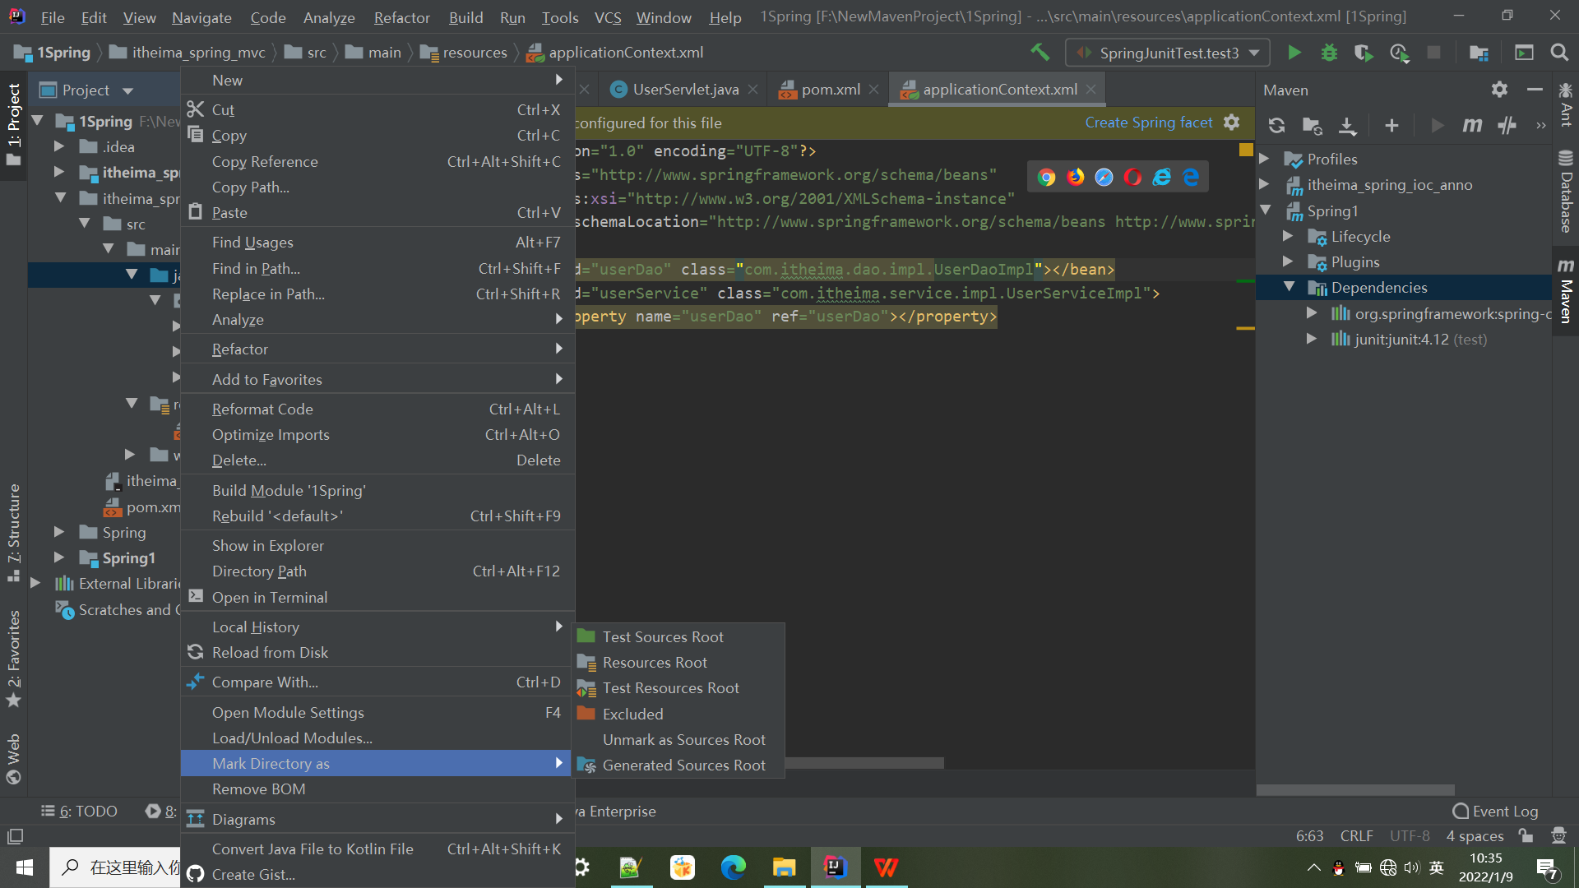1579x888 pixels.
Task: Choose Test Sources Root from submenu
Action: [x=663, y=636]
